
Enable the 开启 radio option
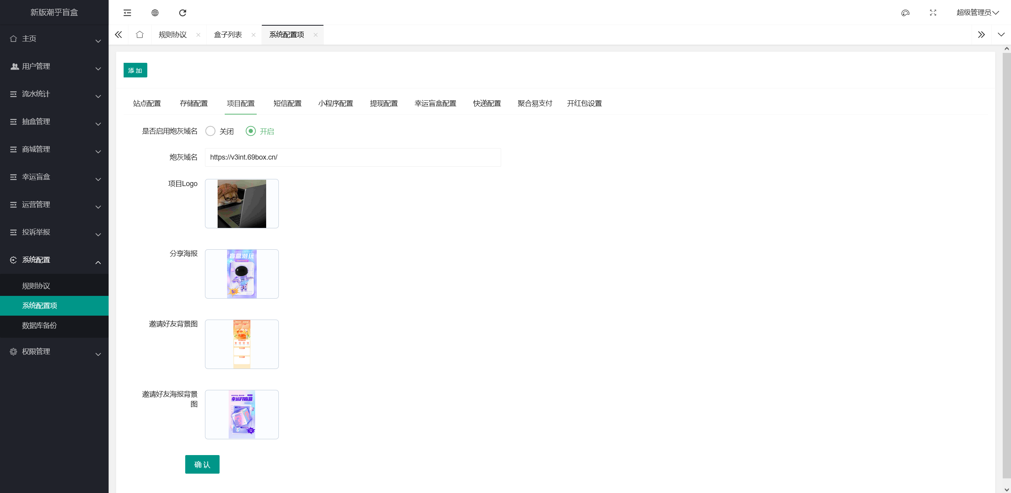coord(251,131)
